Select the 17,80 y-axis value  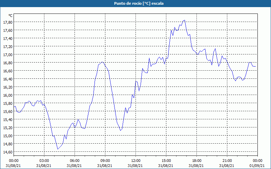click(x=8, y=22)
